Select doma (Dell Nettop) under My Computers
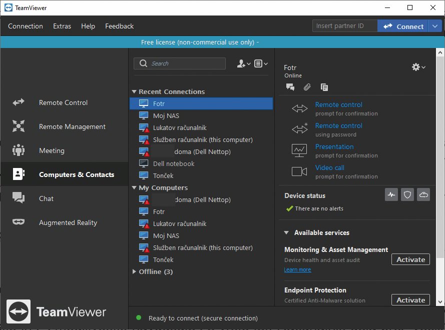Screen dimensions: 445x330 (201, 199)
